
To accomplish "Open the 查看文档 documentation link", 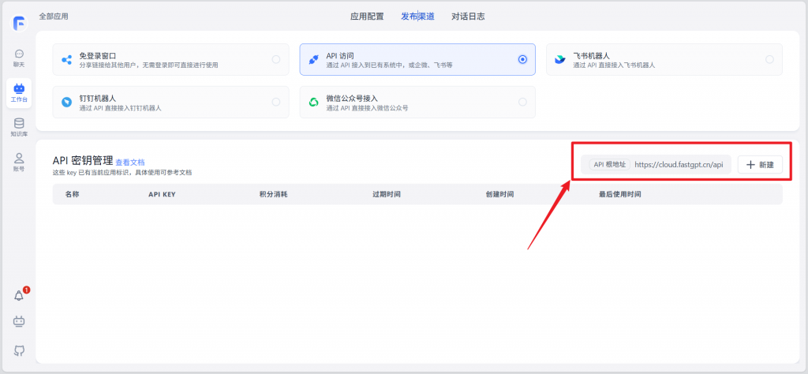I will click(130, 162).
